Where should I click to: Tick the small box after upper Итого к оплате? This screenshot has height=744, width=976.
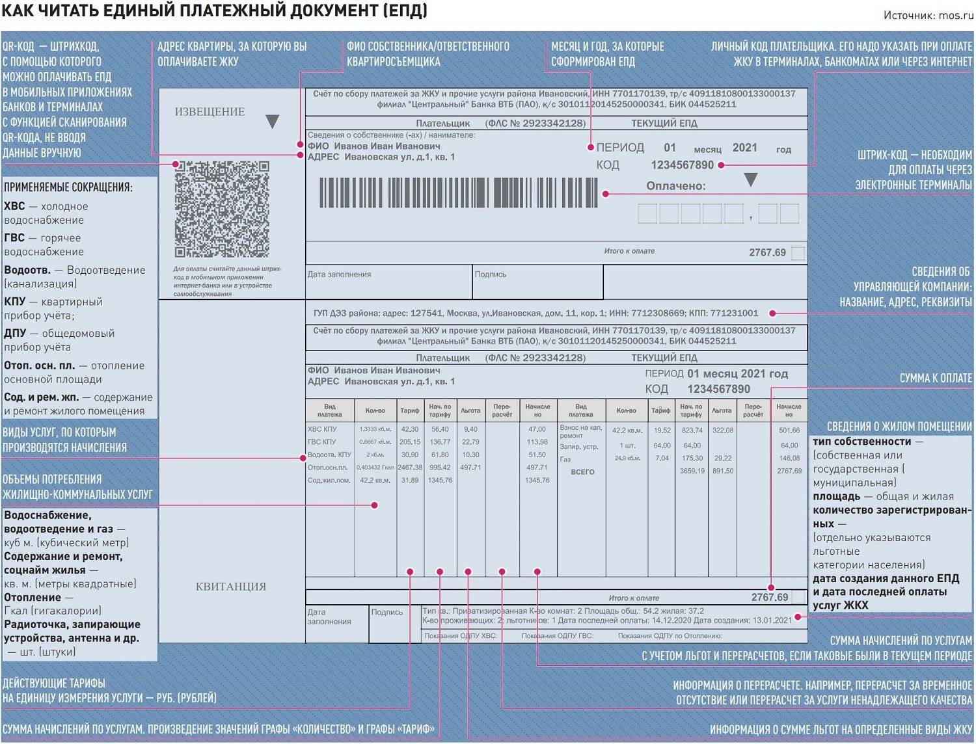798,253
